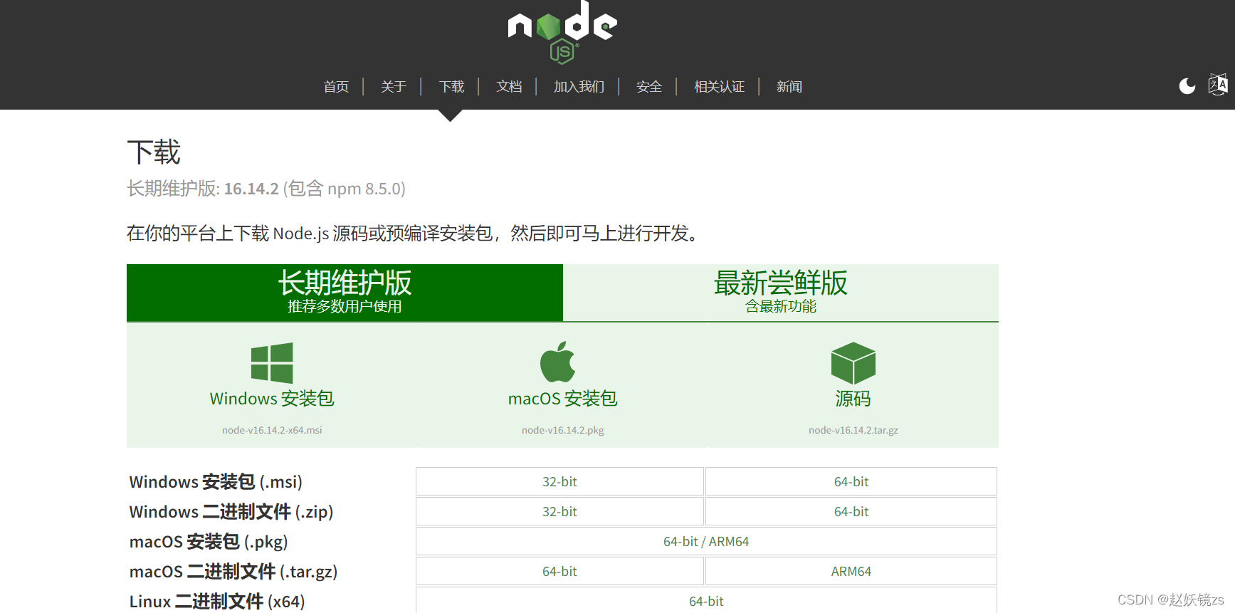Click 'Windows 安装包 (.msi)' row label
This screenshot has height=613, width=1235.
pyautogui.click(x=216, y=482)
